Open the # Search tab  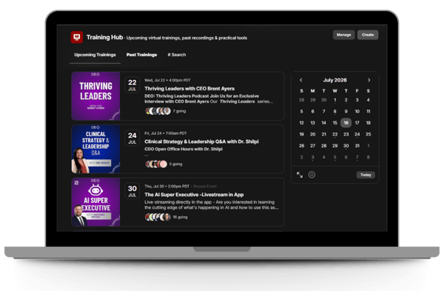[x=177, y=55]
